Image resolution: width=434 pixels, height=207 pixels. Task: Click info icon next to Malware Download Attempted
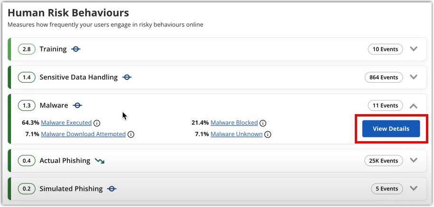[x=131, y=135]
